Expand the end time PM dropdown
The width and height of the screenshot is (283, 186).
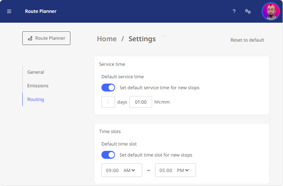183,170
